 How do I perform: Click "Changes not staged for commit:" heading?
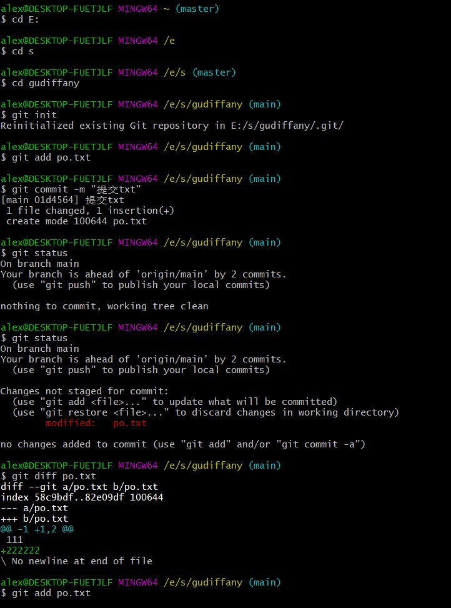84,391
